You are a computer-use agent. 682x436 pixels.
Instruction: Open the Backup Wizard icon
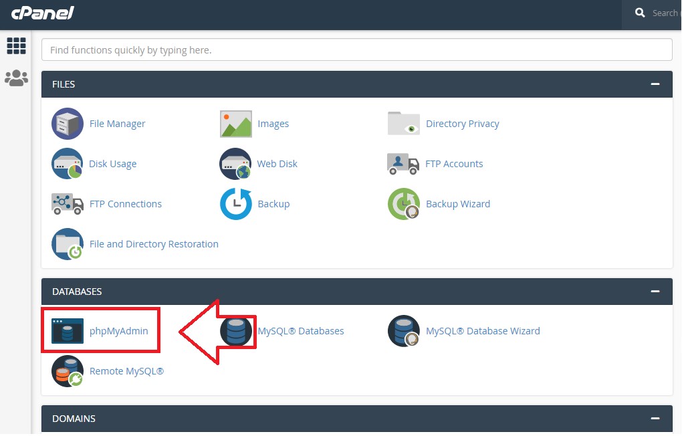pyautogui.click(x=404, y=204)
